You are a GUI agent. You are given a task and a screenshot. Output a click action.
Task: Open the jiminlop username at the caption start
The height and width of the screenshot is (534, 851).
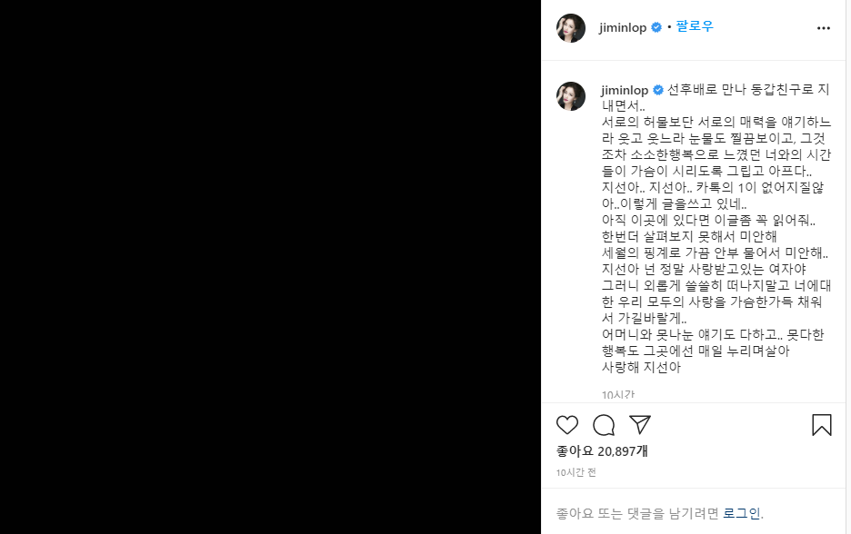[625, 90]
